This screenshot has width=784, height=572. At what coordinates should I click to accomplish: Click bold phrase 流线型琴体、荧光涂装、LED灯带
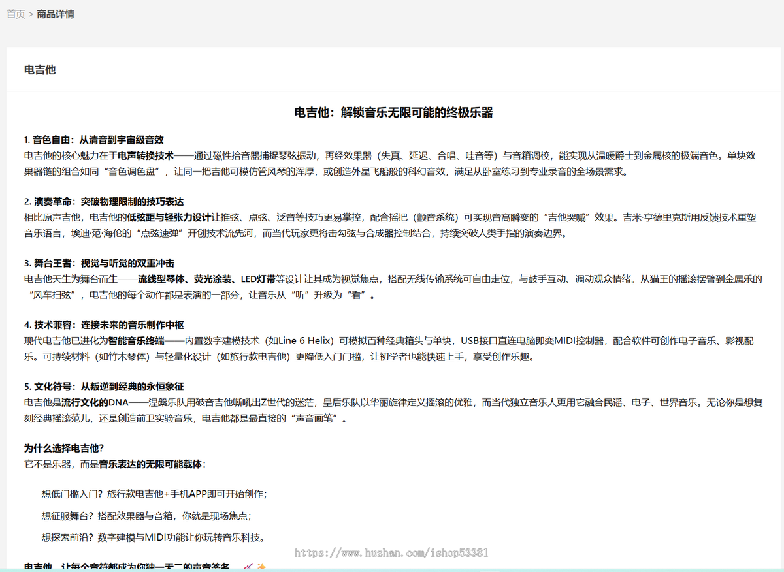point(206,279)
